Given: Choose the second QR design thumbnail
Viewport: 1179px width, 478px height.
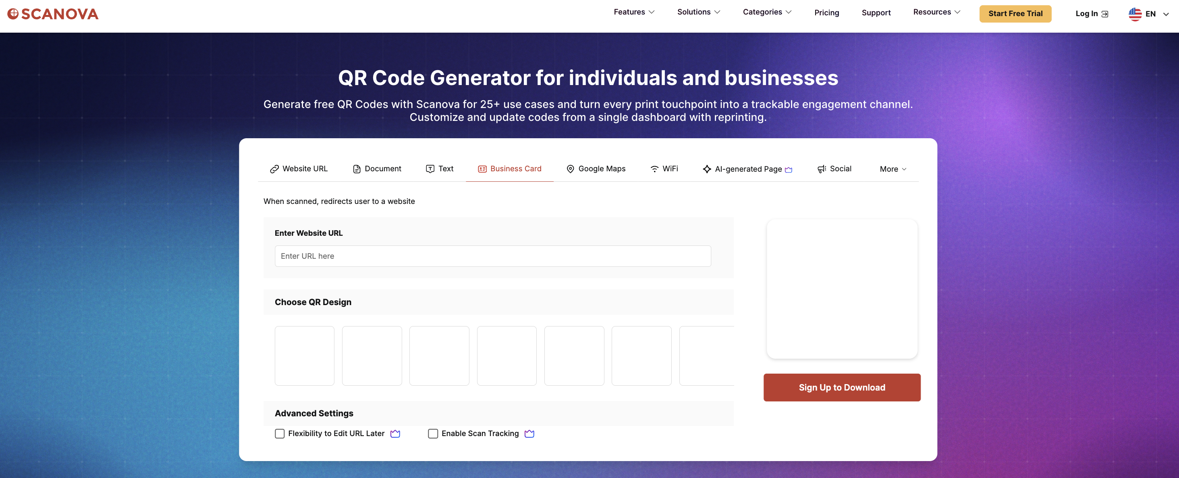Looking at the screenshot, I should coord(372,356).
